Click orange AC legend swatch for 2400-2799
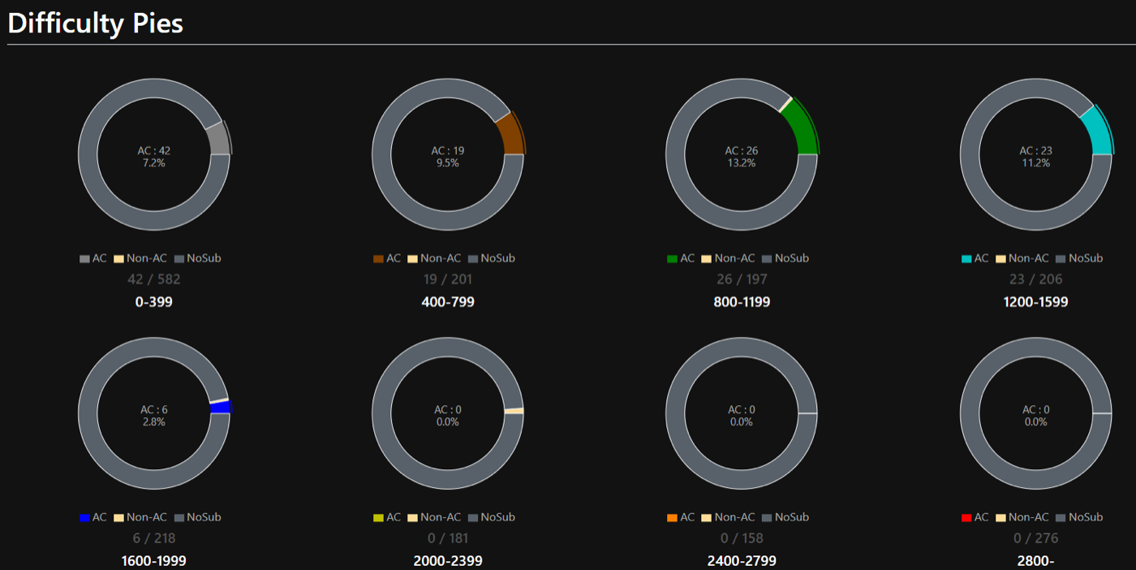 point(672,518)
